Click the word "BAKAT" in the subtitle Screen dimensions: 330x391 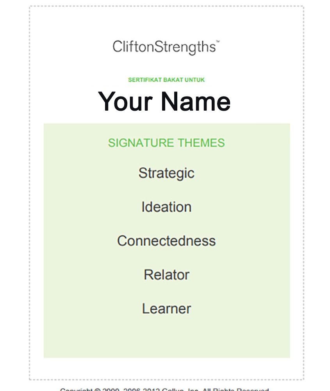click(x=173, y=80)
